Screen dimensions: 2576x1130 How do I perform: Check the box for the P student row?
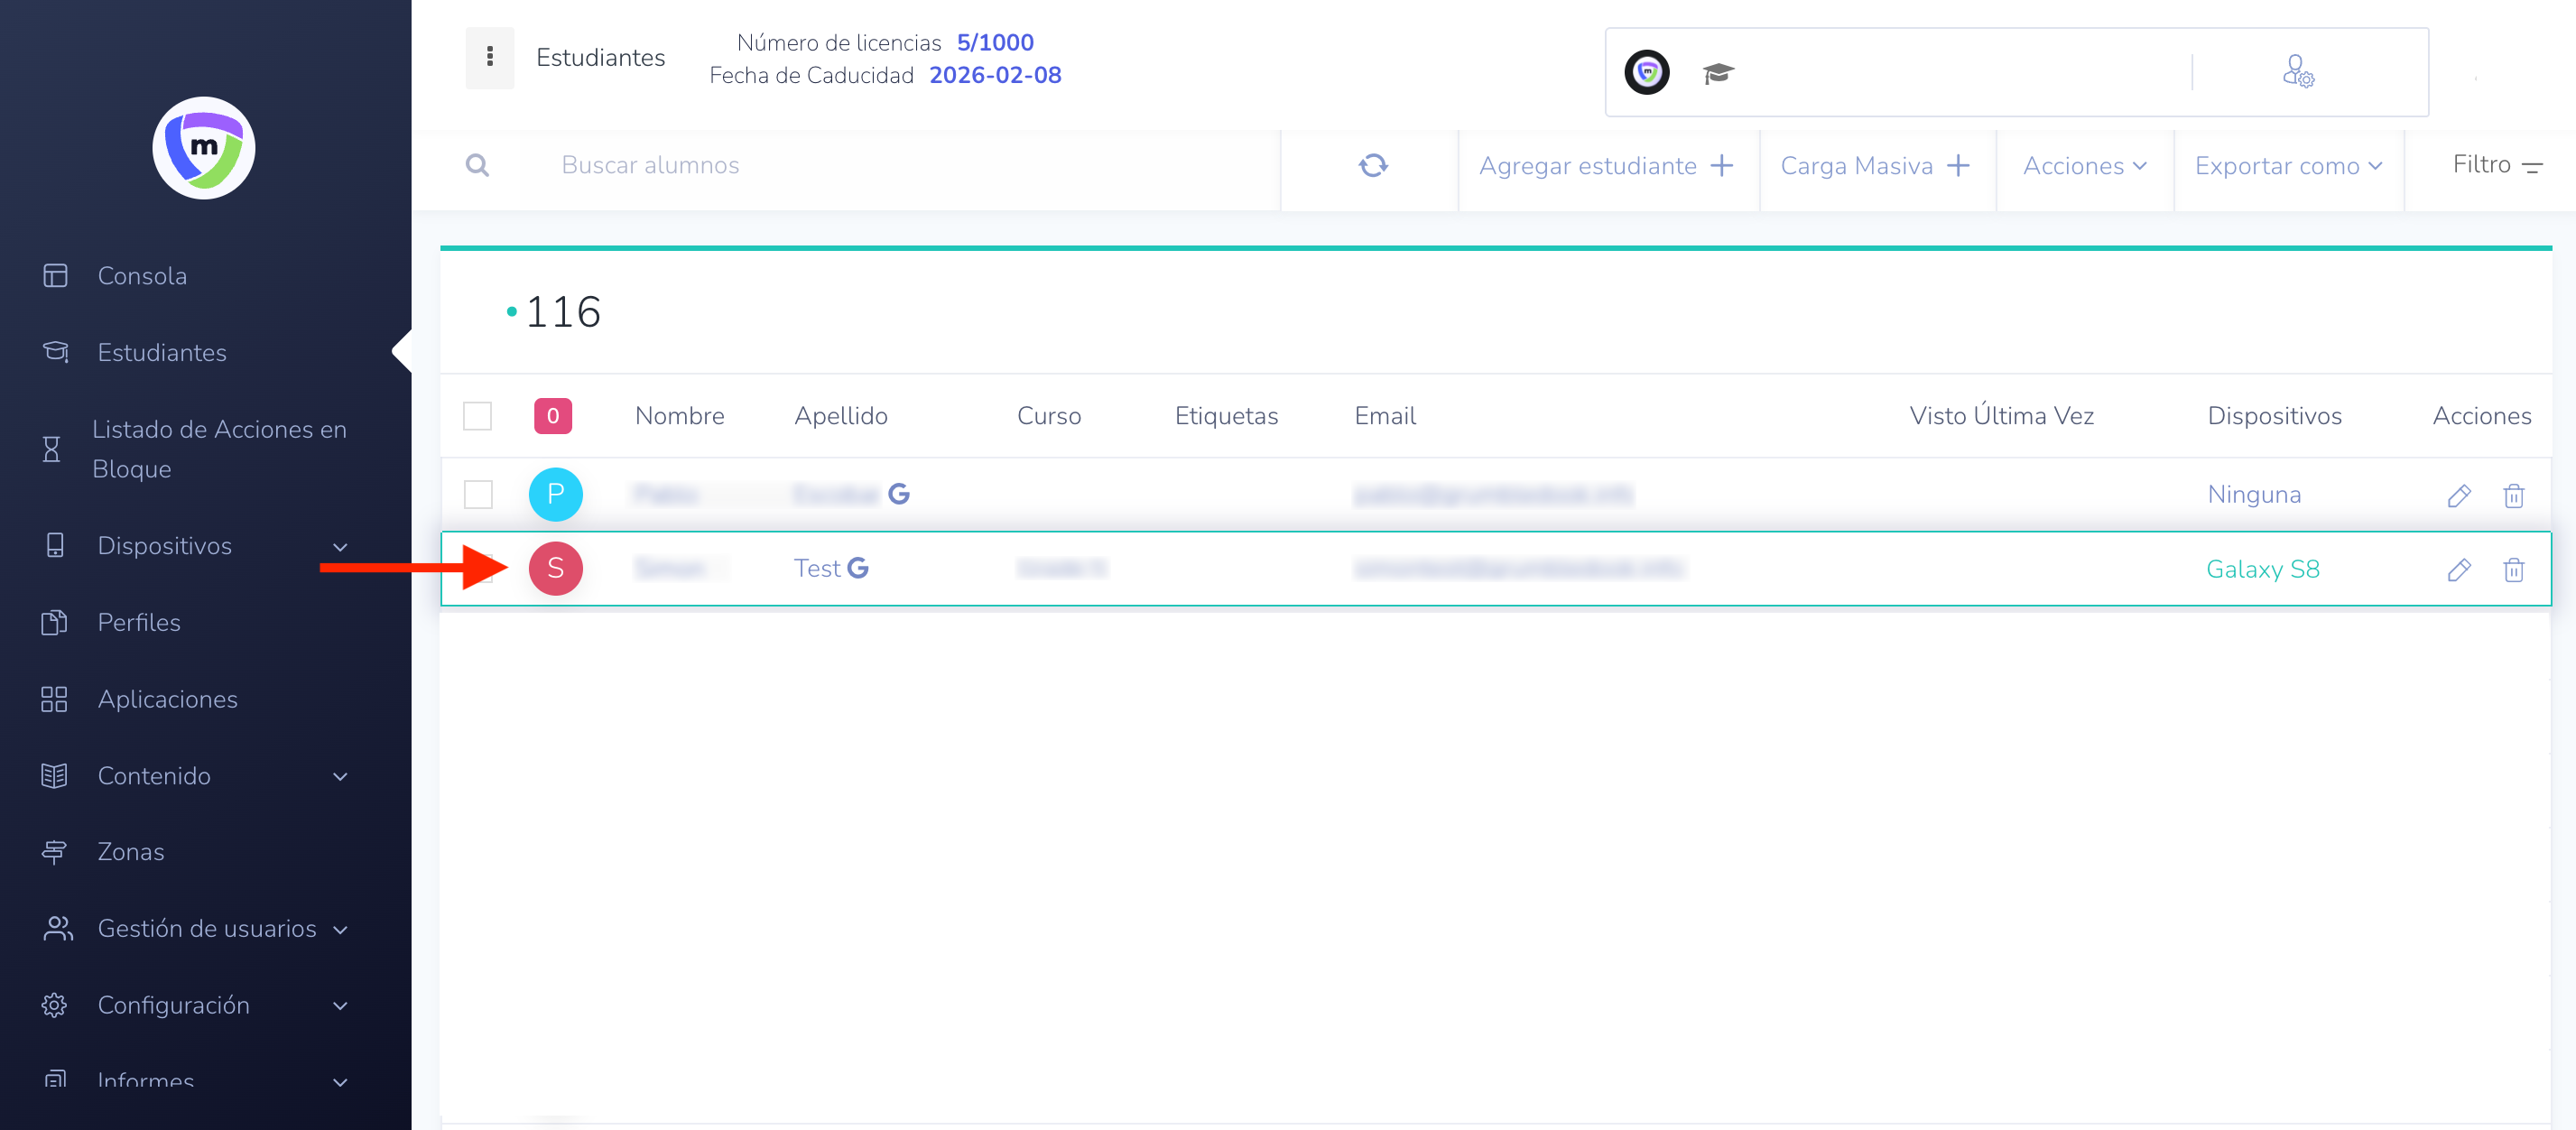pos(478,494)
